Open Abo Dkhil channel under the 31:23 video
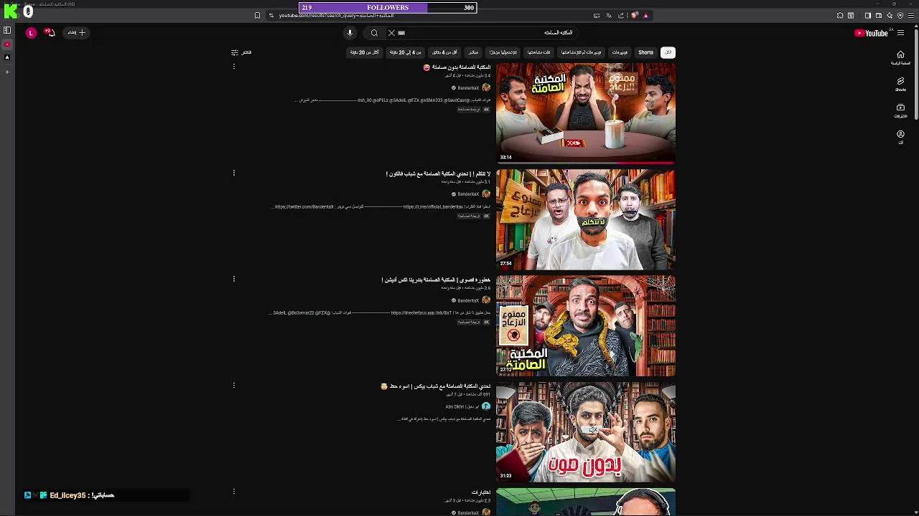The width and height of the screenshot is (919, 516). coord(462,406)
